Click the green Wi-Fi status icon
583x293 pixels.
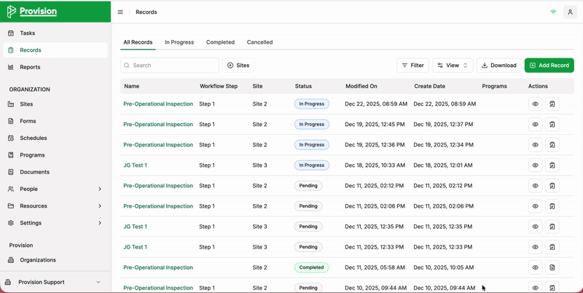(x=553, y=12)
